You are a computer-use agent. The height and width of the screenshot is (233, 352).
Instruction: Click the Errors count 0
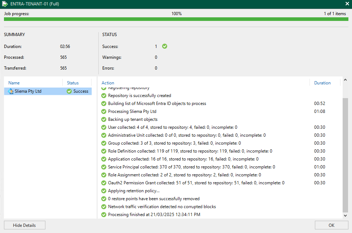coord(156,68)
